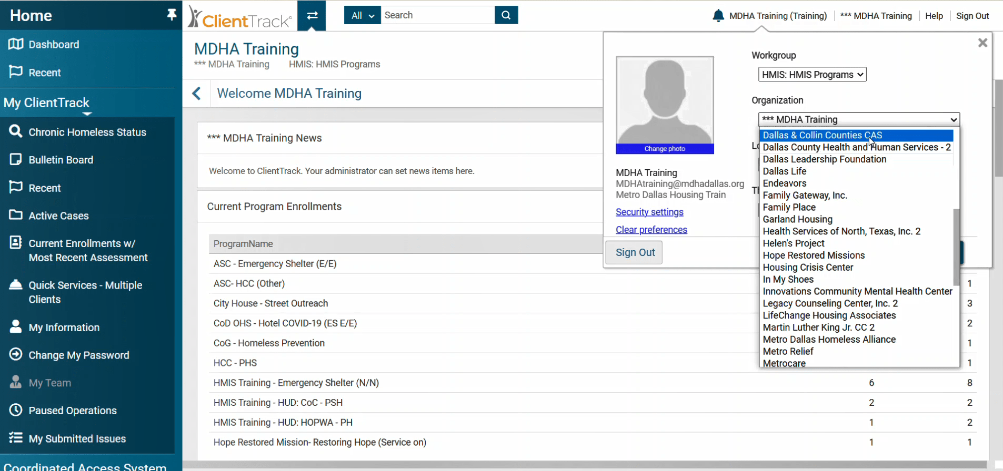Select Hope Restored Missions organization
This screenshot has height=471, width=1003.
coord(814,255)
